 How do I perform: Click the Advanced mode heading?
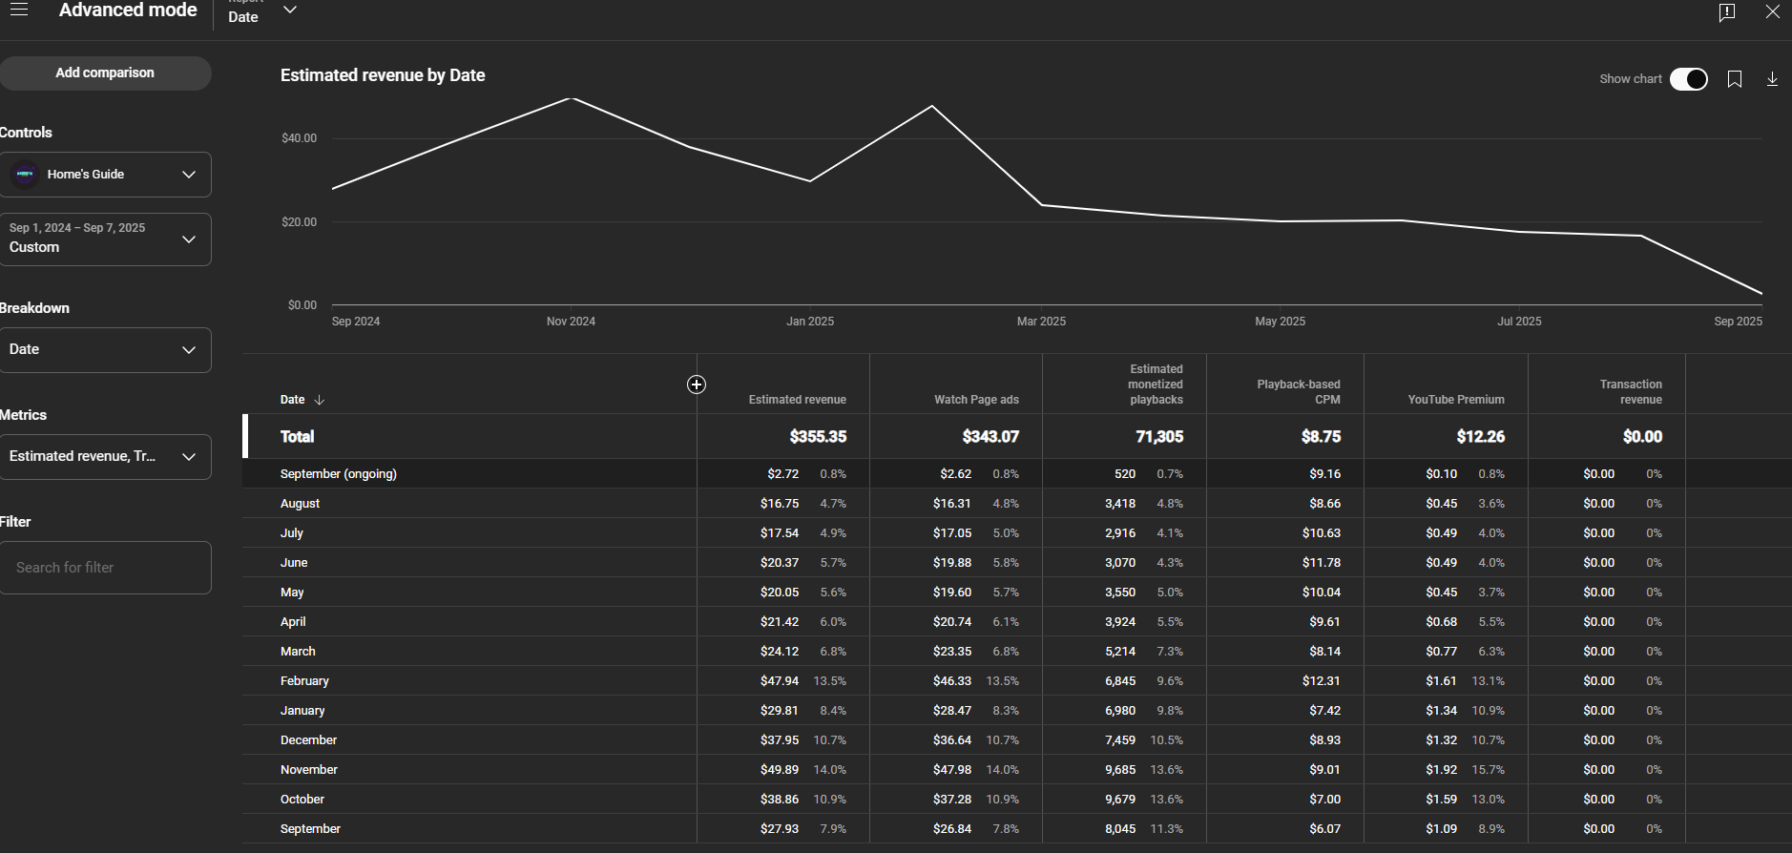coord(128,10)
